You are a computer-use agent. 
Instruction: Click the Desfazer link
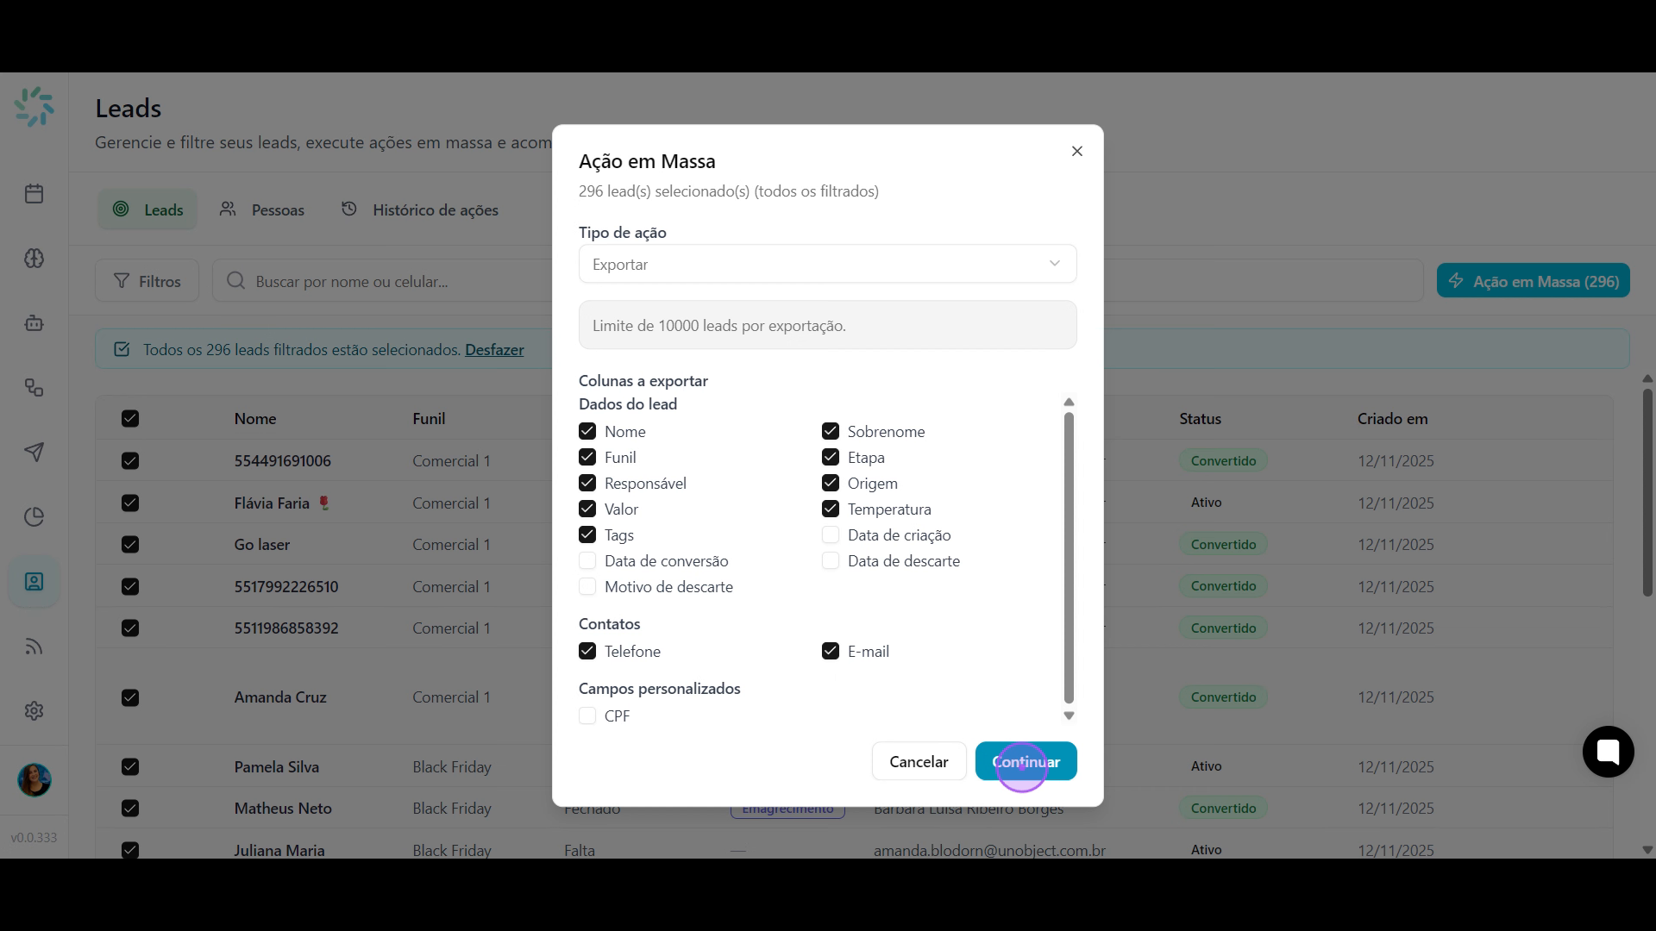[x=494, y=350]
